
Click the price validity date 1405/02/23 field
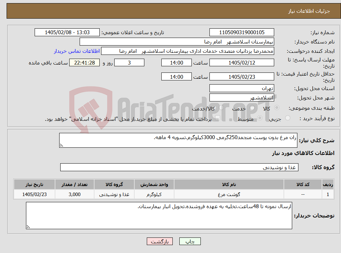pyautogui.click(x=242, y=77)
